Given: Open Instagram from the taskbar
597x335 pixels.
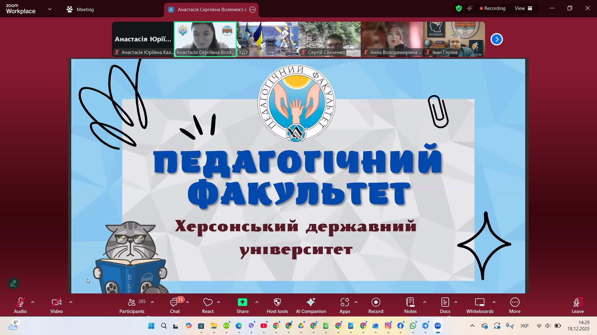Looking at the screenshot, I should [388, 326].
